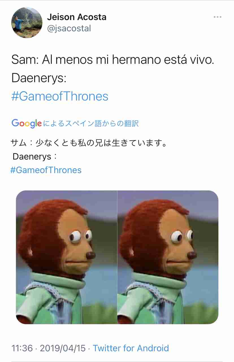Viewport: 234px width, 362px height.
Task: Open the three-dot tweet options menu
Action: 217,17
